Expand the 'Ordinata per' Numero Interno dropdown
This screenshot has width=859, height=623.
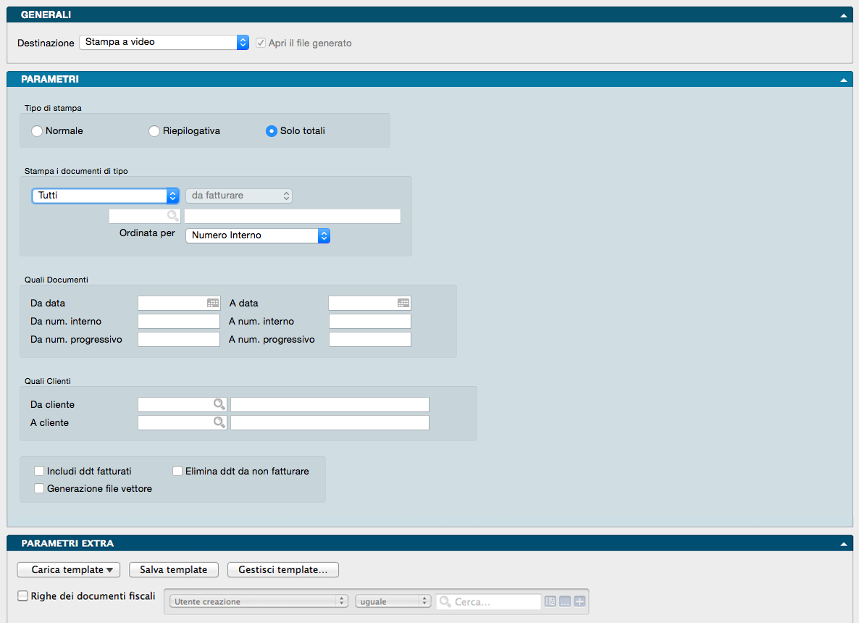pos(258,235)
